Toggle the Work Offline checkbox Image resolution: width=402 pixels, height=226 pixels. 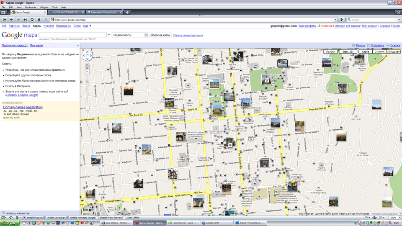(x=124, y=218)
